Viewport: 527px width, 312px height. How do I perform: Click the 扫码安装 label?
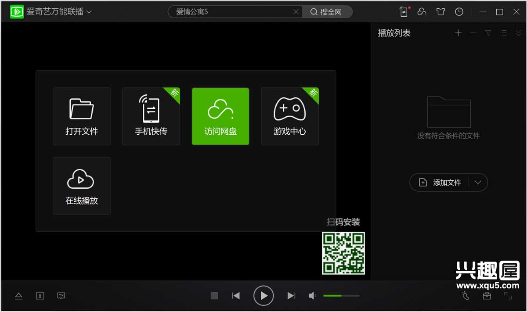343,222
